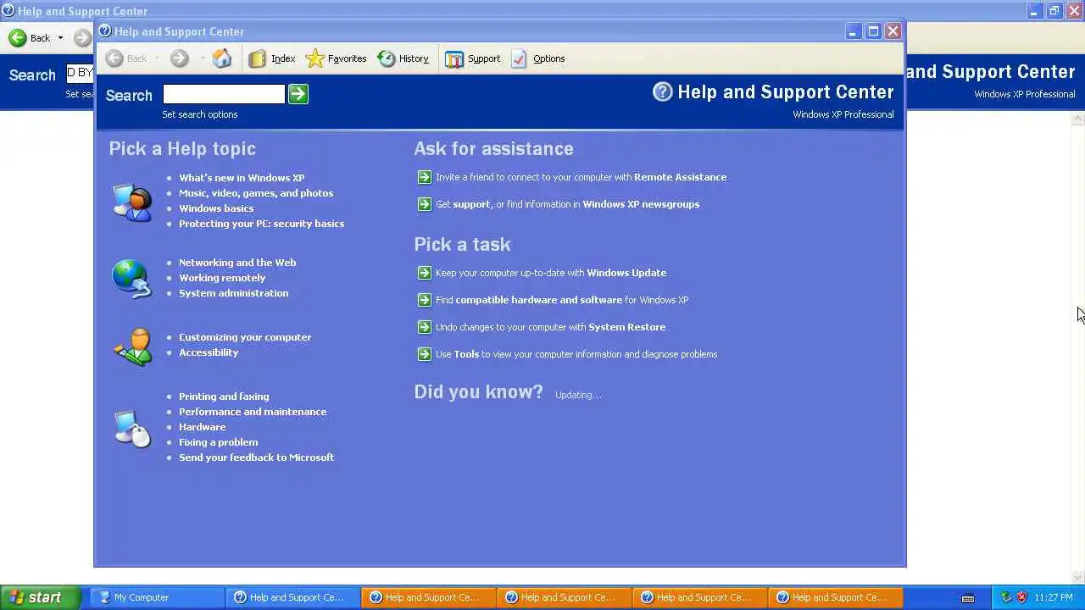Viewport: 1085px width, 610px height.
Task: Click the scroll-down arrow in background window
Action: pos(1078,578)
